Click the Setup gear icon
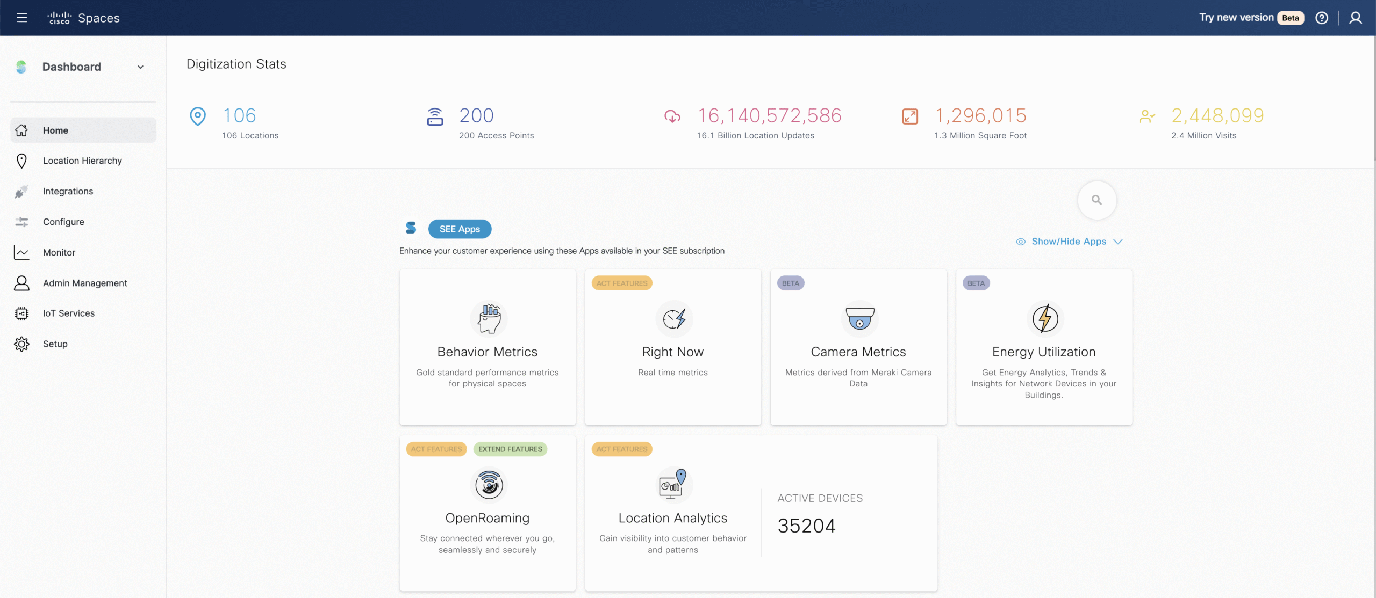1376x598 pixels. [x=21, y=344]
